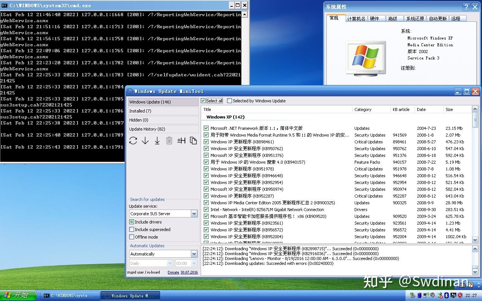The width and height of the screenshot is (482, 301).
Task: Click the cmd window scroll-up arrow
Action: tap(244, 15)
